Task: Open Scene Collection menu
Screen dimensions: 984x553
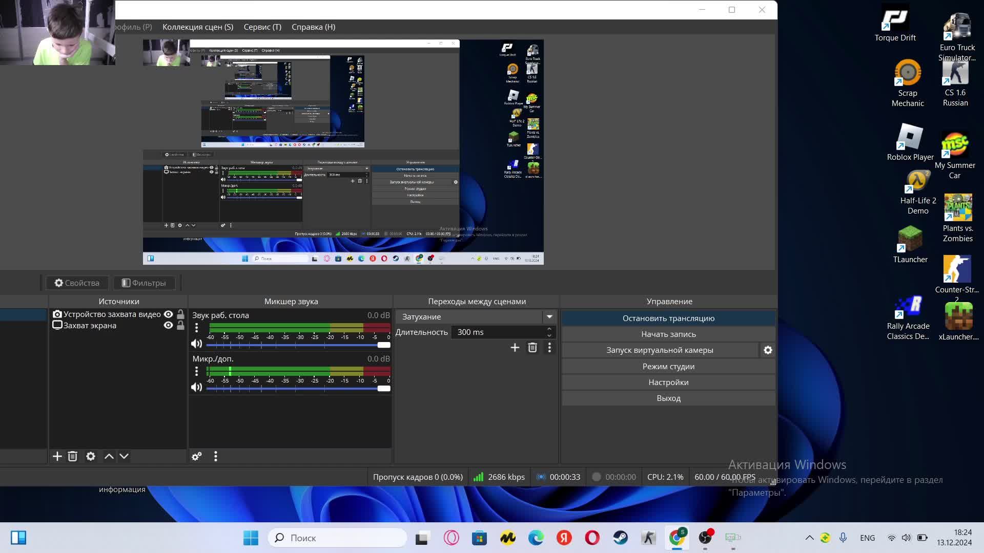Action: [x=198, y=27]
